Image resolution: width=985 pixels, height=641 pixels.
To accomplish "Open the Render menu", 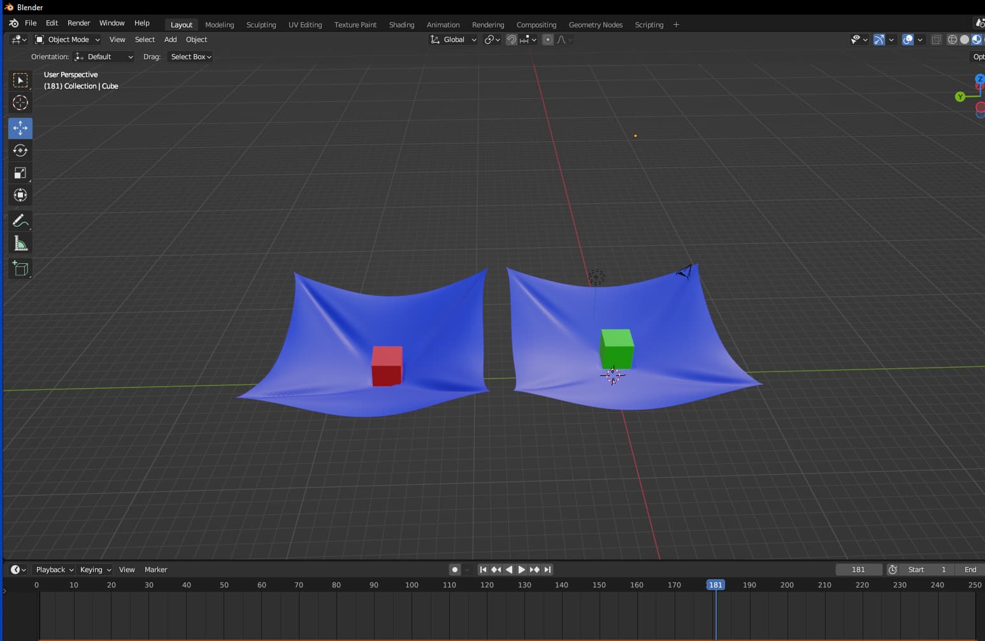I will [78, 22].
